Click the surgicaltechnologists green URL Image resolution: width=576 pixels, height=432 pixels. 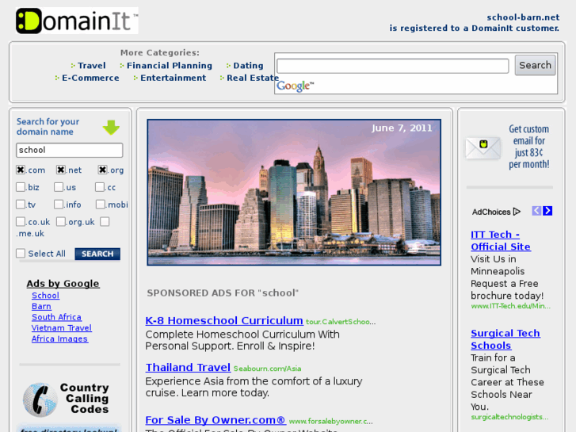[509, 417]
